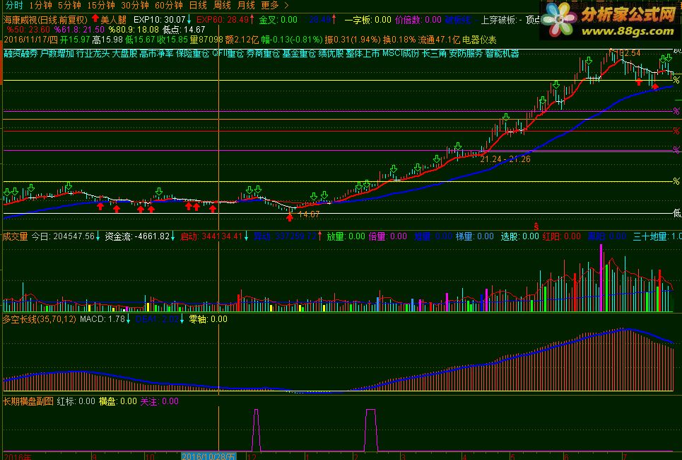The image size is (682, 460).
Task: Click the 成交量 indicator title
Action: 16,236
